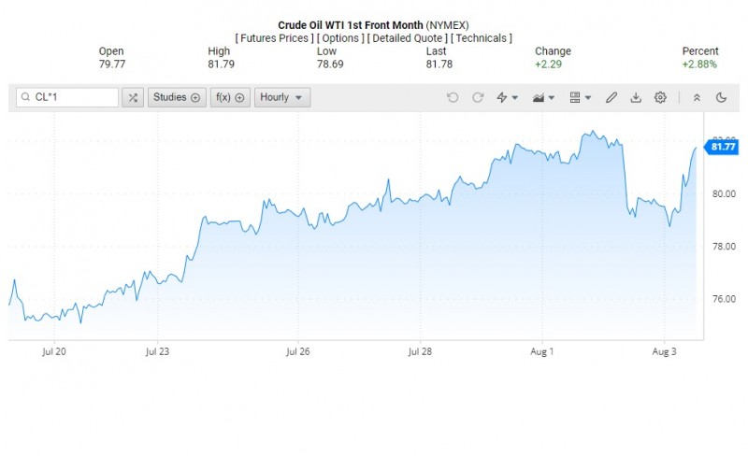This screenshot has height=456, width=748.
Task: Expand the Hourly interval dropdown
Action: (x=281, y=97)
